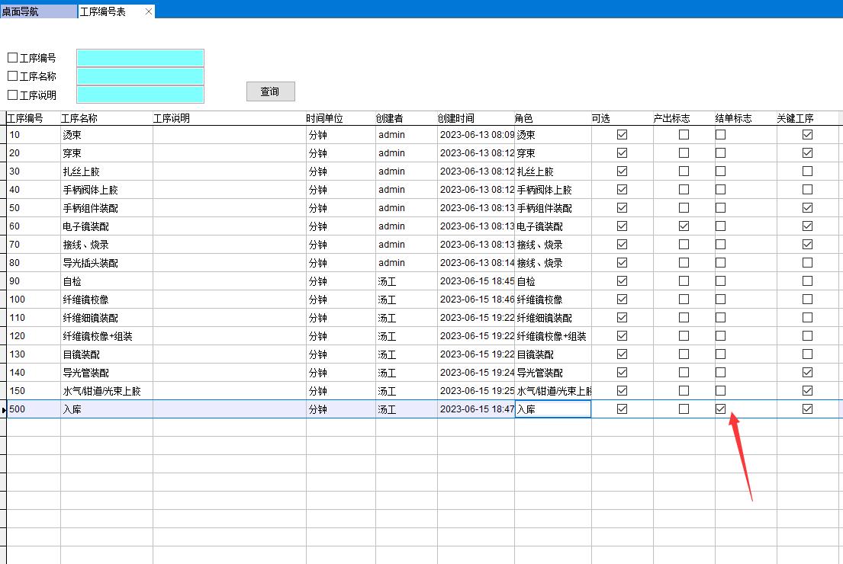Select the 导光插头装配 name cell
The width and height of the screenshot is (843, 564).
106,263
